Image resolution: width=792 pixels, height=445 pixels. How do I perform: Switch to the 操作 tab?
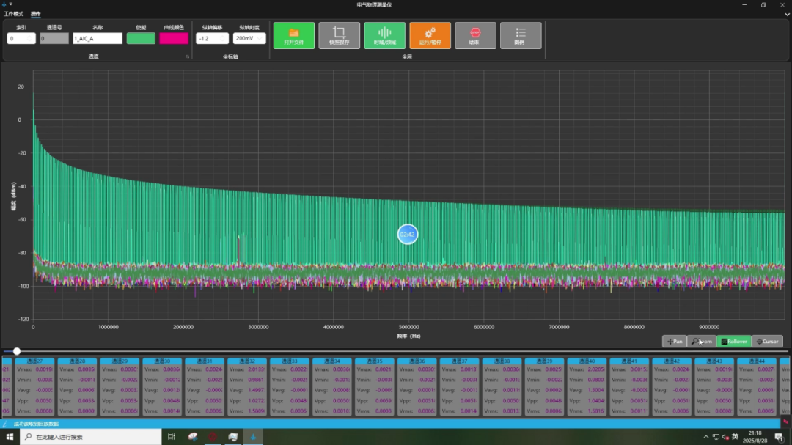[x=36, y=14]
